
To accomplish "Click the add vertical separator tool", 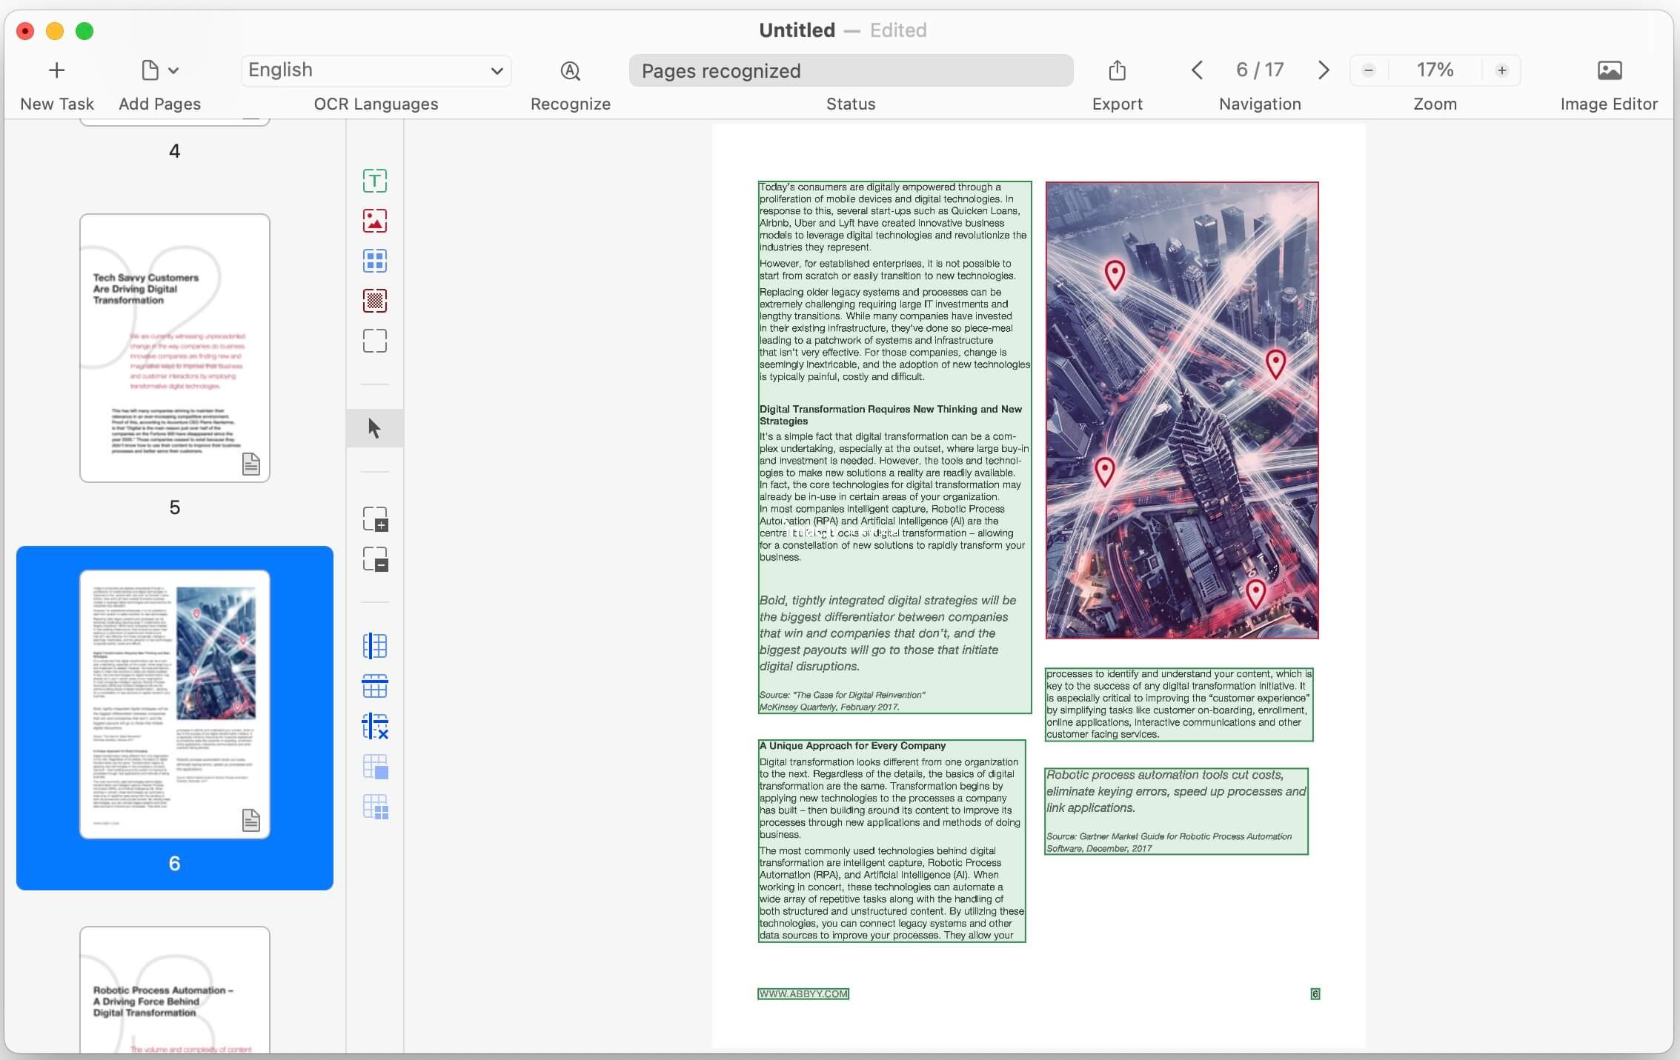I will point(375,646).
